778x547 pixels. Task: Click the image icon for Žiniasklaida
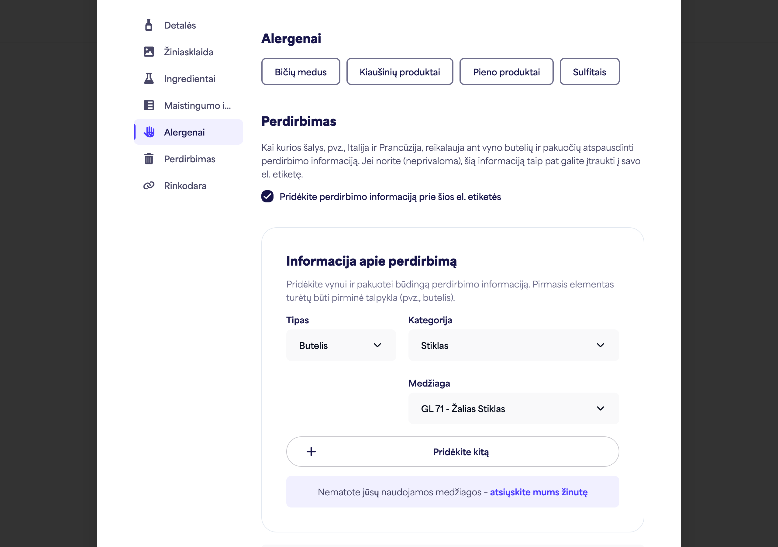[149, 52]
